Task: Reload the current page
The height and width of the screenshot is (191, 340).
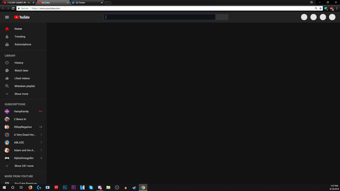Action: pos(13,8)
